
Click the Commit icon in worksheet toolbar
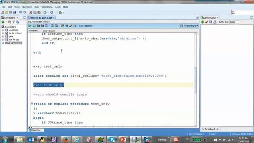pyautogui.click(x=52, y=26)
